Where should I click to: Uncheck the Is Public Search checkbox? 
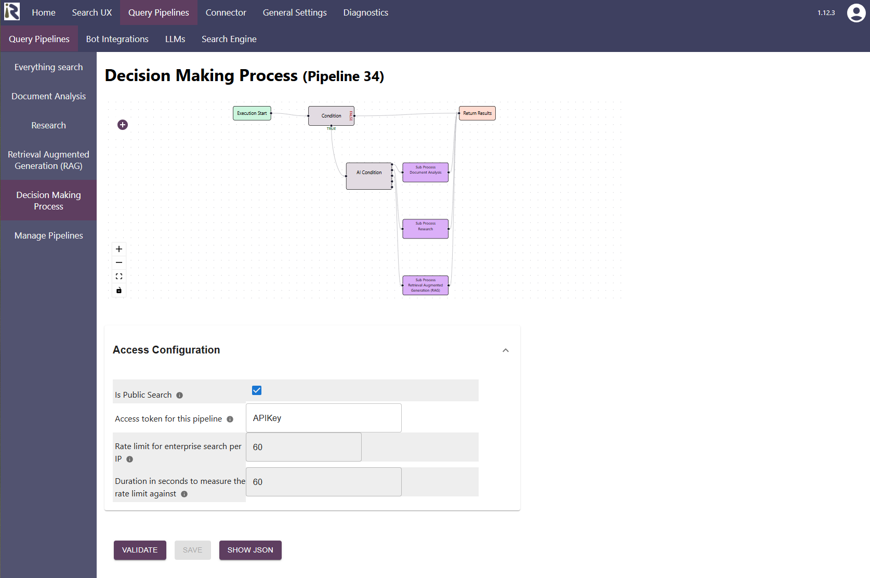[x=257, y=390]
